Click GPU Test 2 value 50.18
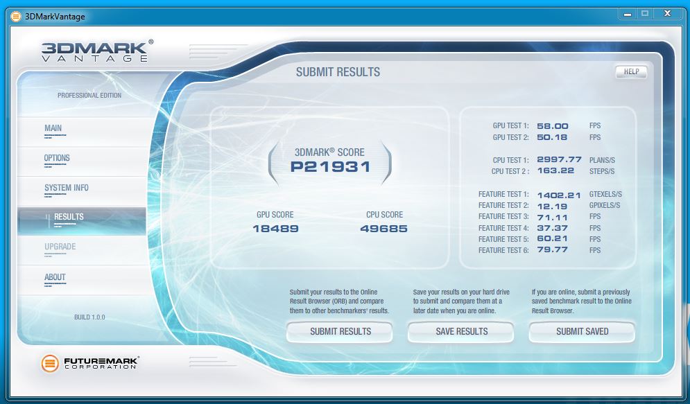The width and height of the screenshot is (690, 404). pos(552,137)
